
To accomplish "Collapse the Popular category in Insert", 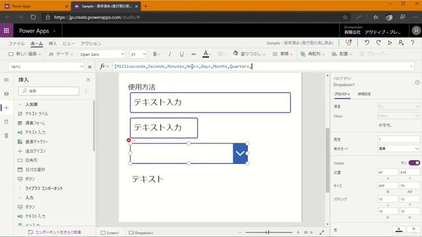I will (x=20, y=104).
